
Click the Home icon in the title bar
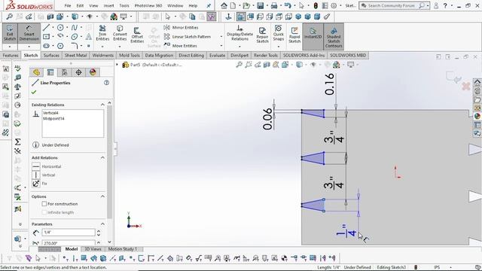pyautogui.click(x=224, y=5)
